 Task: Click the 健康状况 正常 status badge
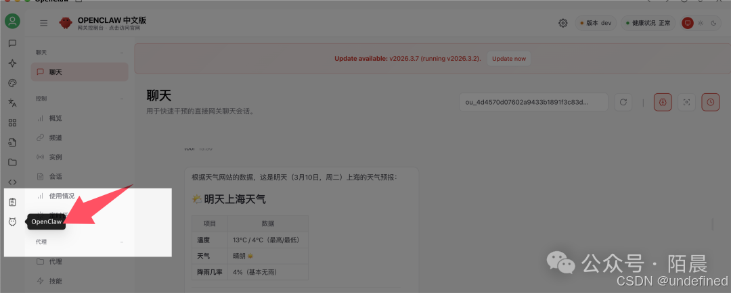point(648,23)
